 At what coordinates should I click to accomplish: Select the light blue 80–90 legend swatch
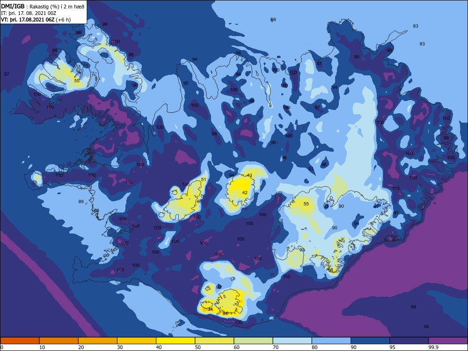click(331, 341)
